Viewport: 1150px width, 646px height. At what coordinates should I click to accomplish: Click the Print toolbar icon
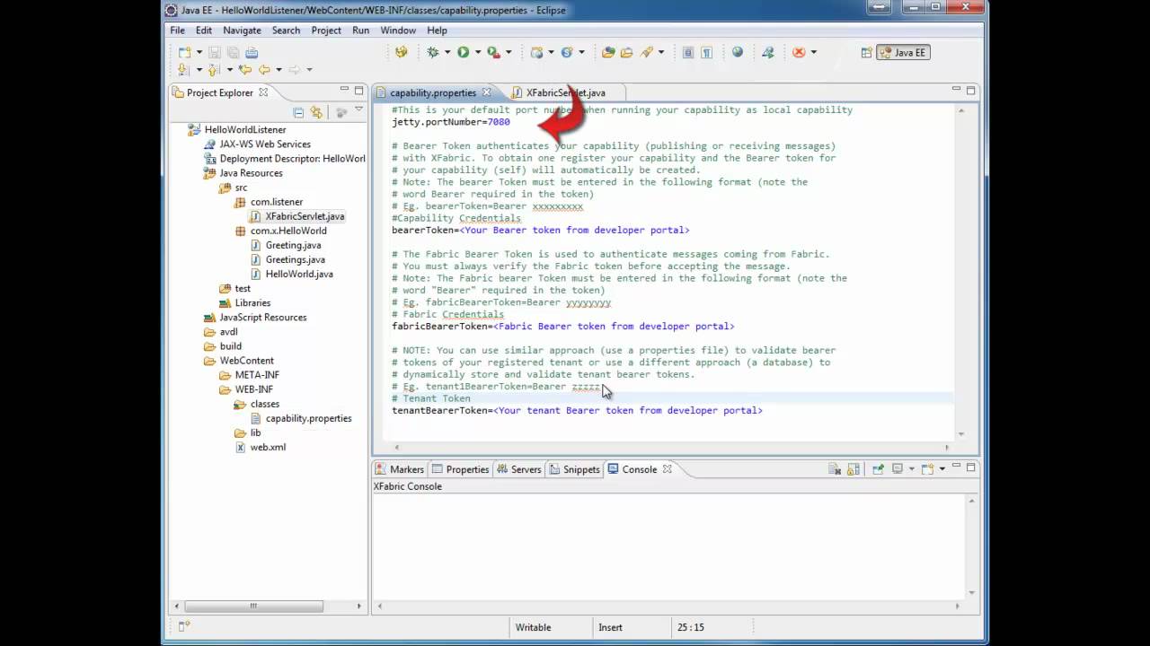pos(252,52)
